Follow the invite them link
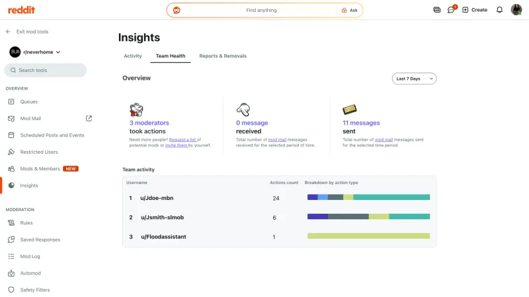 (176, 145)
